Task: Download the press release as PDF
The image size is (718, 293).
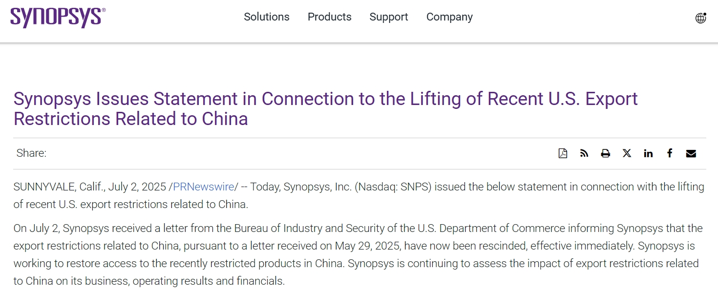Action: tap(563, 153)
